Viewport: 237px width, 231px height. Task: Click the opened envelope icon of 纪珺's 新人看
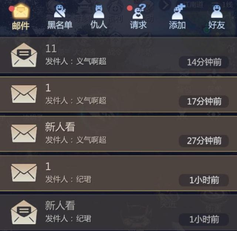[24, 212]
